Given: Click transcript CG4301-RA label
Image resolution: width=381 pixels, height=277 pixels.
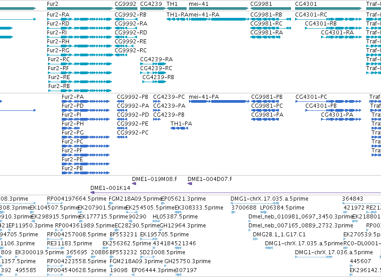Looking at the screenshot, I should pyautogui.click(x=337, y=33).
